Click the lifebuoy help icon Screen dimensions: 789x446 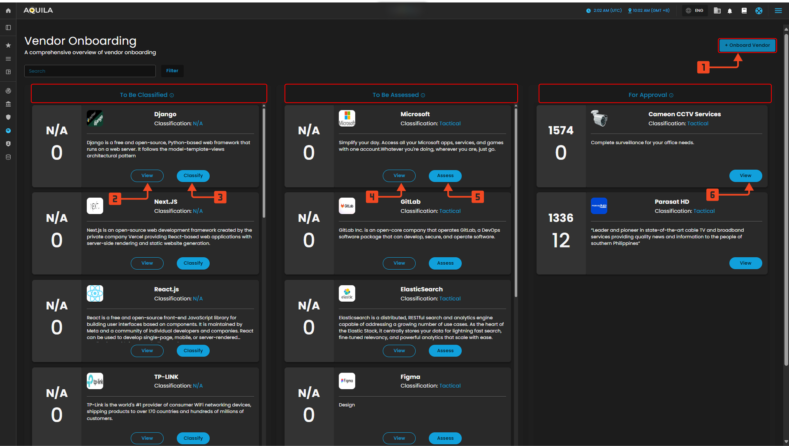coord(759,11)
